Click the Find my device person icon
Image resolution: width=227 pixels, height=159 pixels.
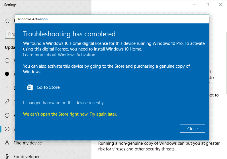[7, 143]
